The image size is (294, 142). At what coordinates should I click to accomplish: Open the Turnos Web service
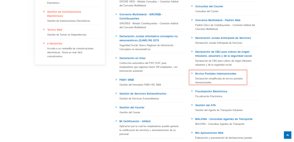pos(55,30)
